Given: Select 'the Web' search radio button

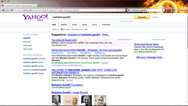Looking at the screenshot, I should [x=62, y=29].
